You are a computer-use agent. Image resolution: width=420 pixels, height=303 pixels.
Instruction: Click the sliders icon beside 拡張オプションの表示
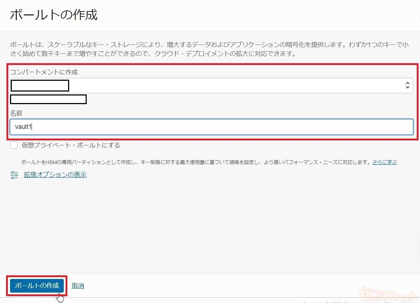point(14,175)
